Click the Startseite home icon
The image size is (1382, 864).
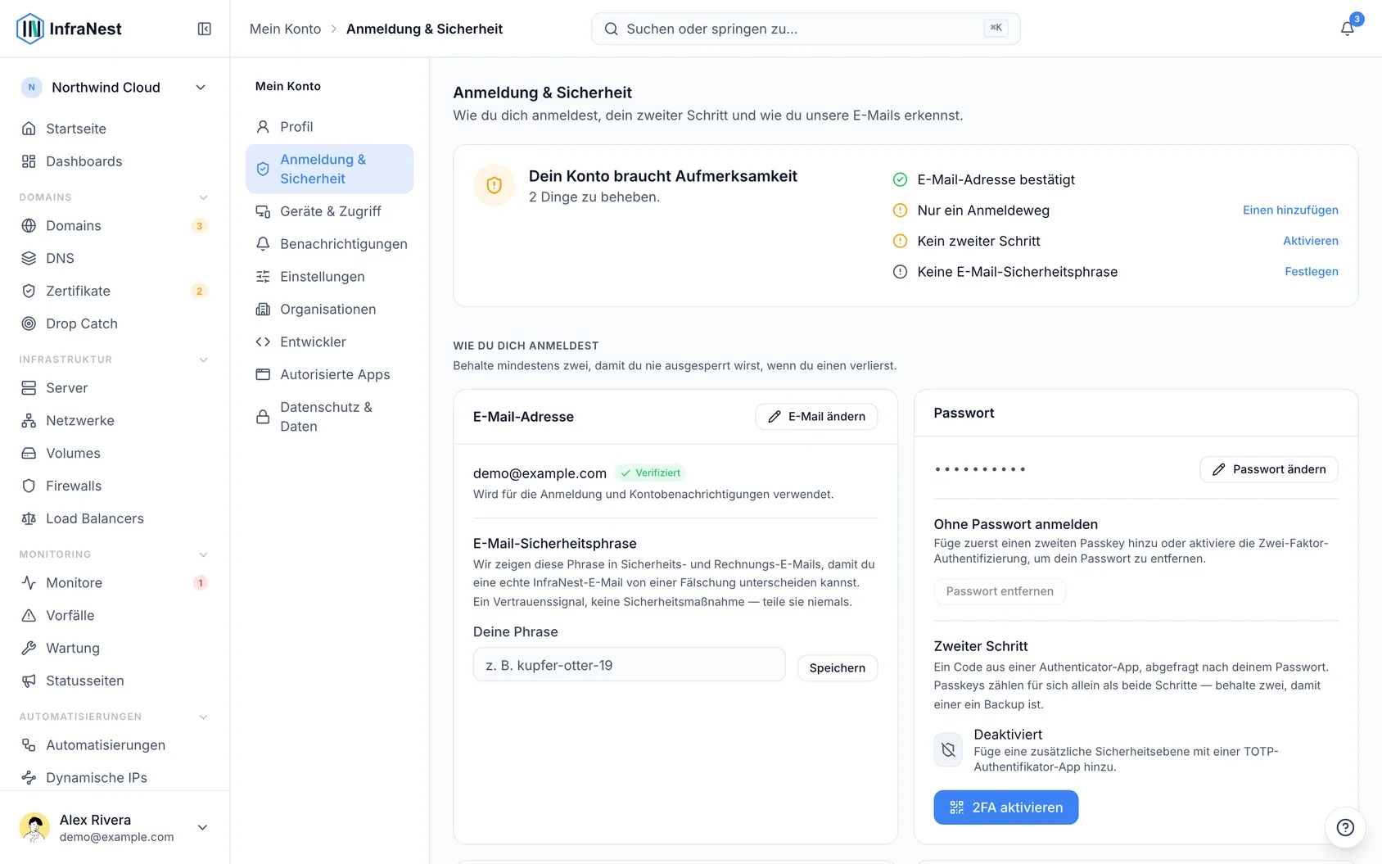pos(29,129)
